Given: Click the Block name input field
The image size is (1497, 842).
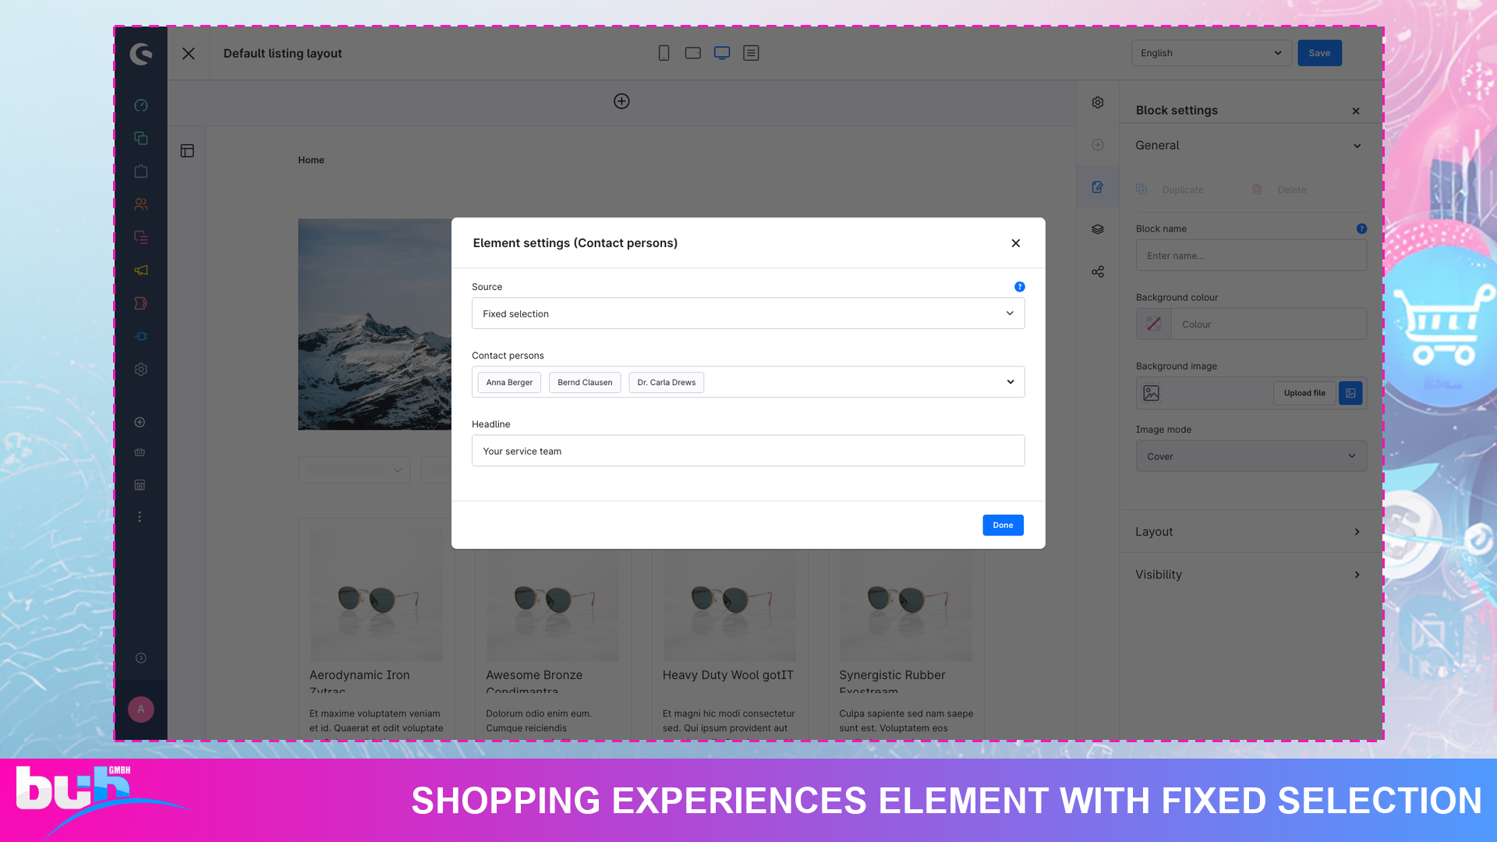Looking at the screenshot, I should point(1251,256).
